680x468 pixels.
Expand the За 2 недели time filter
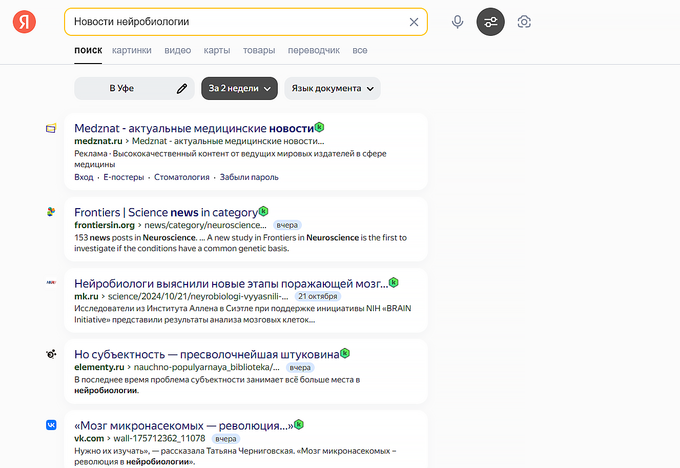(239, 89)
